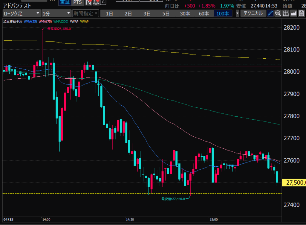Select the 1日 period tab
306x225 pixels.
(x=109, y=13)
